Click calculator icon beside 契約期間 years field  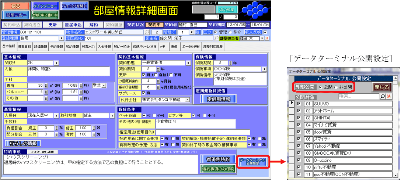click(158, 69)
